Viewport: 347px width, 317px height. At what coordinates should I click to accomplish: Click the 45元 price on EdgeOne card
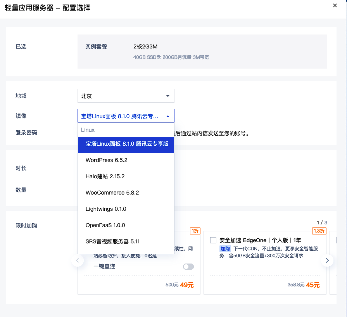(313, 285)
